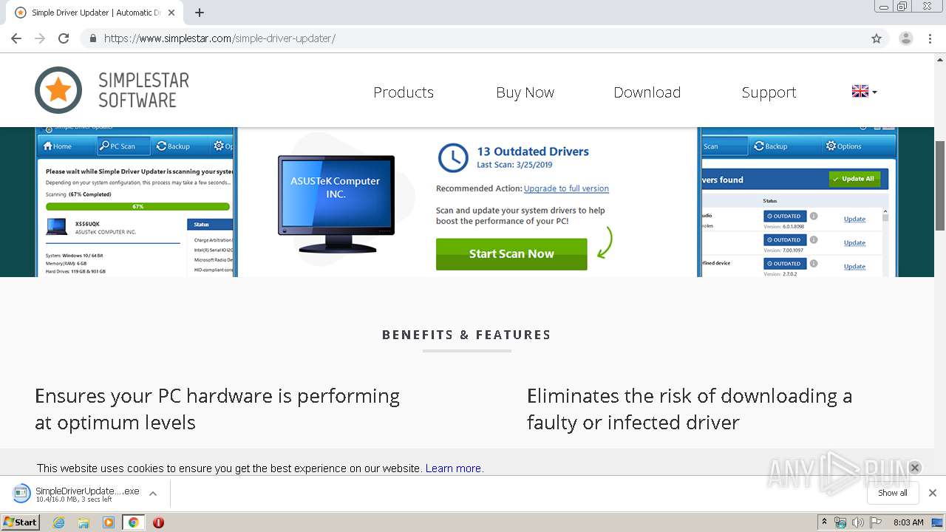The width and height of the screenshot is (946, 532).
Task: Click Show all downloads button
Action: click(x=893, y=493)
